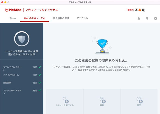Select the Mac のセキュリティ tab
The image size is (160, 114).
[34, 18]
